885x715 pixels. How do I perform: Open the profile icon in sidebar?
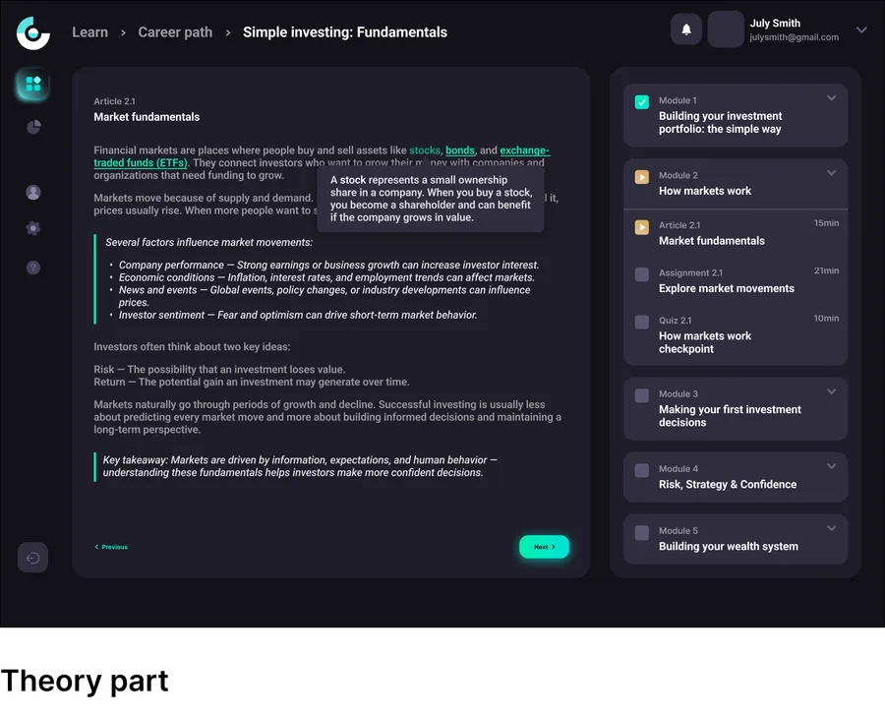coord(33,193)
